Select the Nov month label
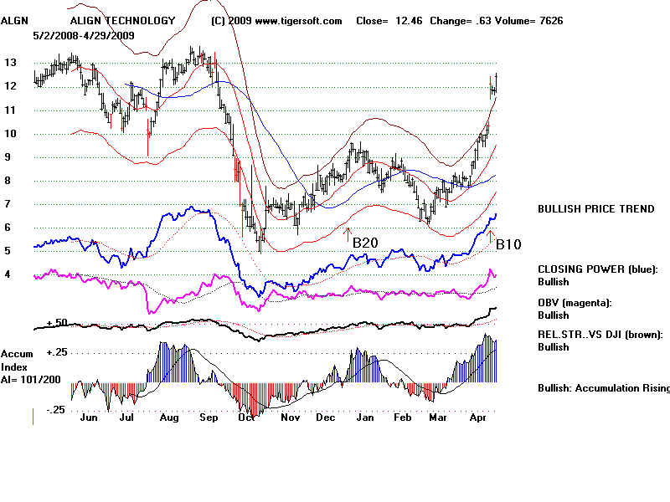This screenshot has width=670, height=502. pyautogui.click(x=290, y=417)
